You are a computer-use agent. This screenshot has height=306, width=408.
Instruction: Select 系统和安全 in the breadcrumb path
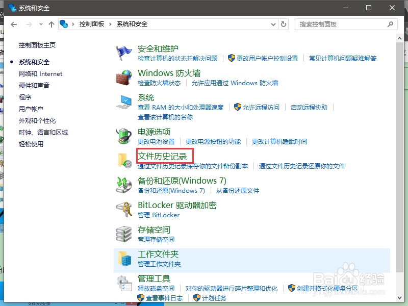(132, 24)
